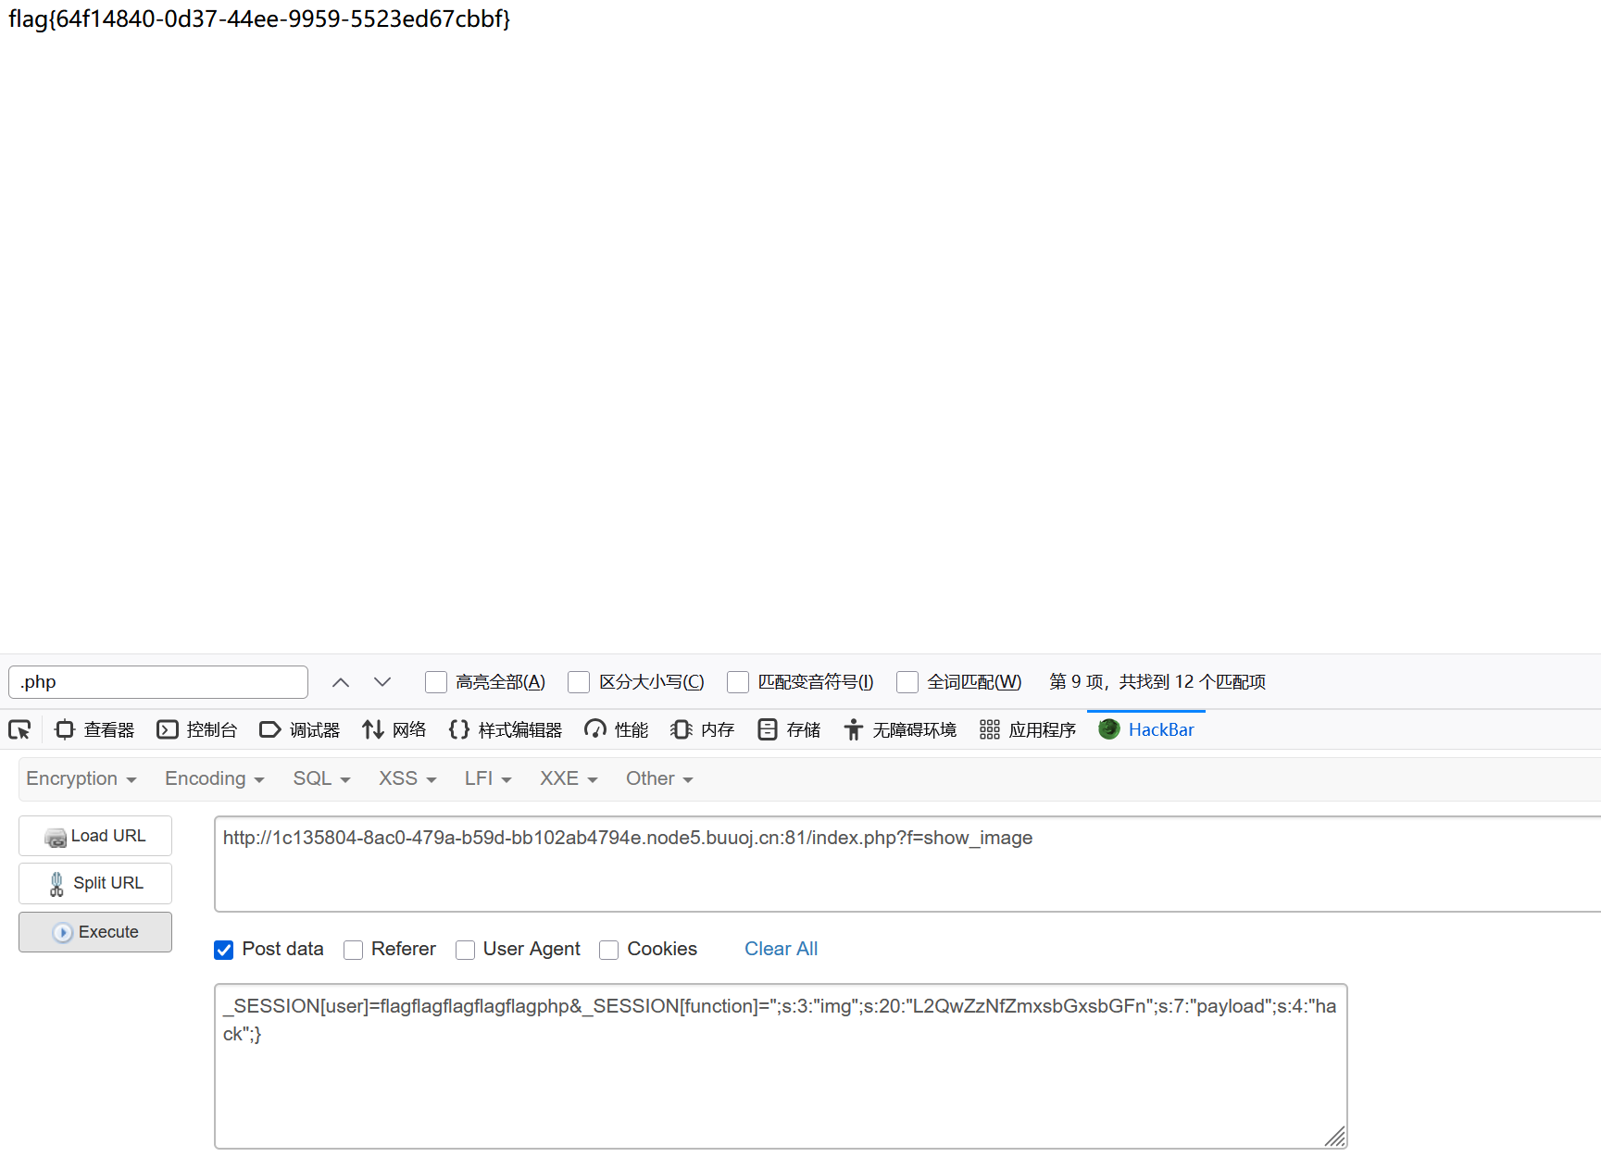The width and height of the screenshot is (1601, 1157).
Task: Select the HackBar tab
Action: [1146, 730]
